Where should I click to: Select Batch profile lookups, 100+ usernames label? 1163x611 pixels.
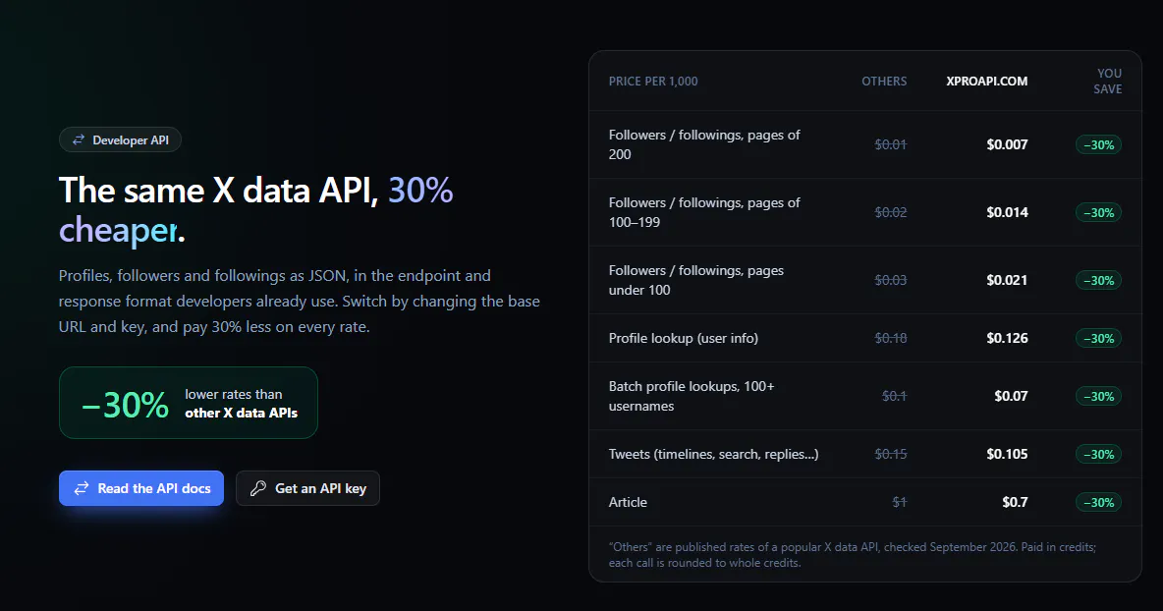point(692,396)
